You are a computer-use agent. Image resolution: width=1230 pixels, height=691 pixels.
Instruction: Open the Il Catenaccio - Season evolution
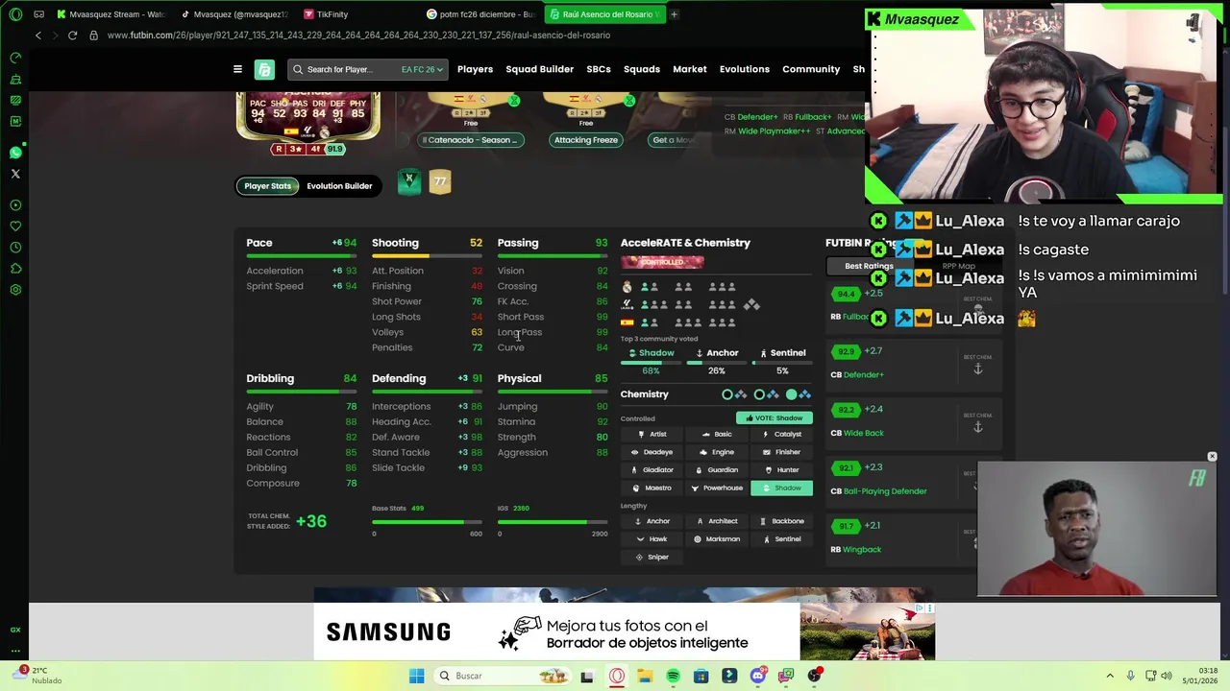pyautogui.click(x=471, y=140)
